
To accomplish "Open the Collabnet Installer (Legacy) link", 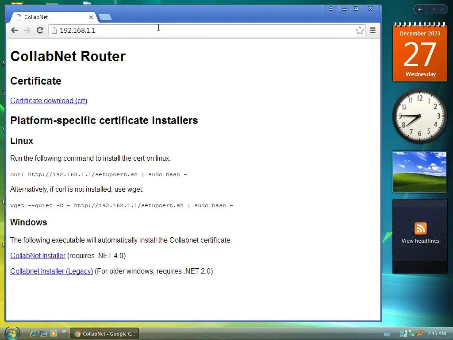I will tap(51, 271).
